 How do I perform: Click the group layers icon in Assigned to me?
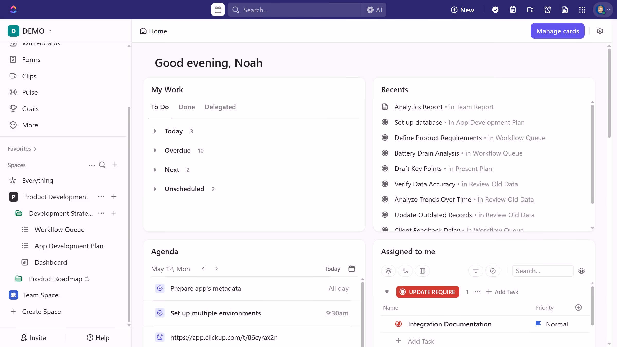click(x=388, y=271)
